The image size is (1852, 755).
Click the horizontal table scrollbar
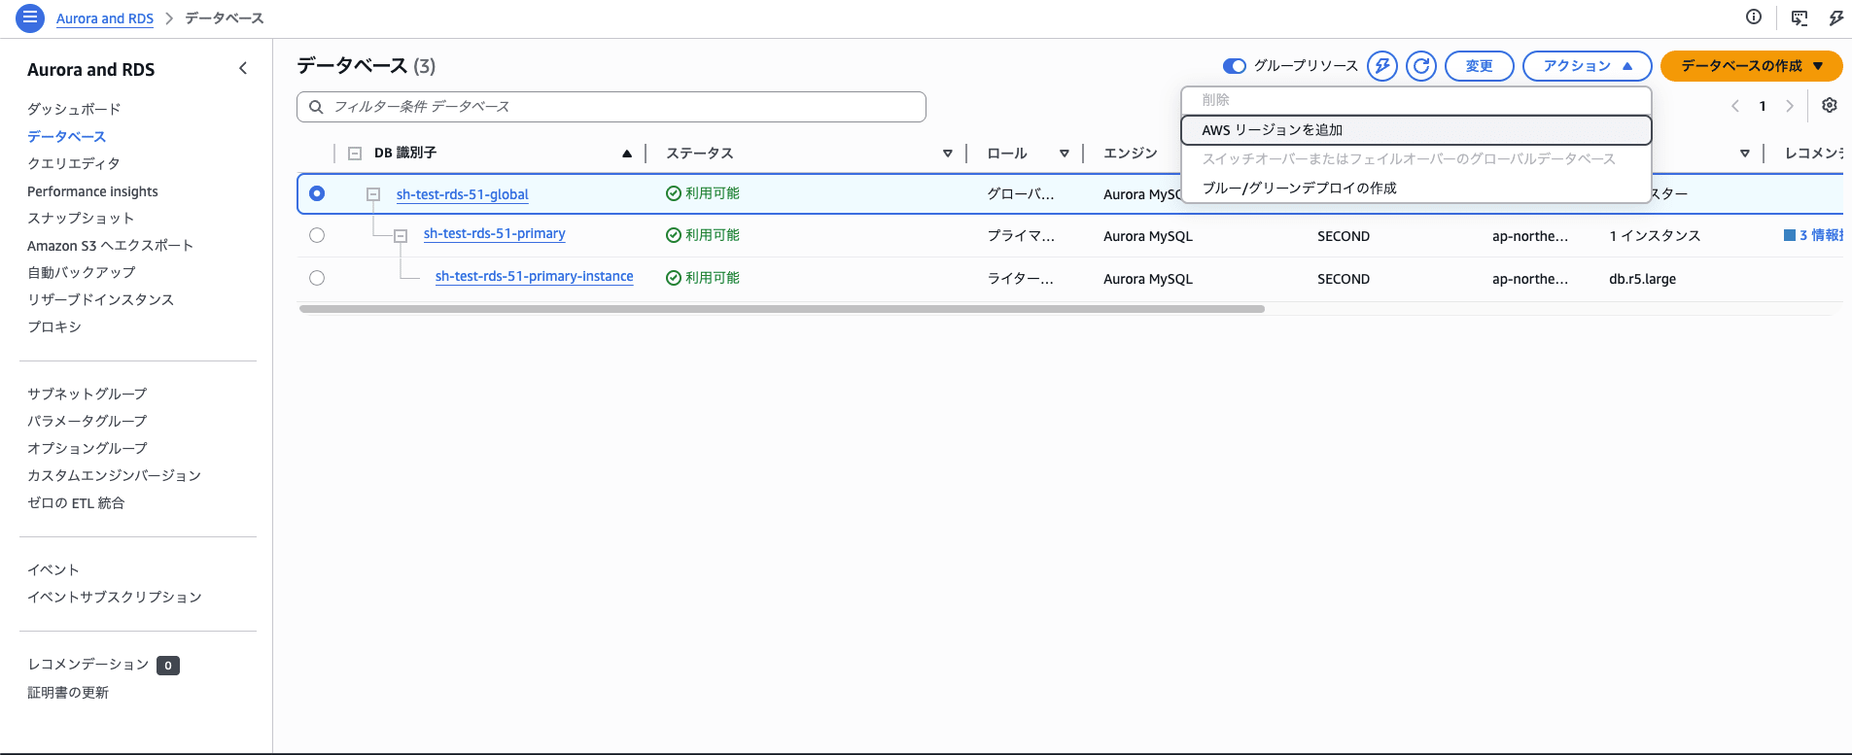click(782, 309)
